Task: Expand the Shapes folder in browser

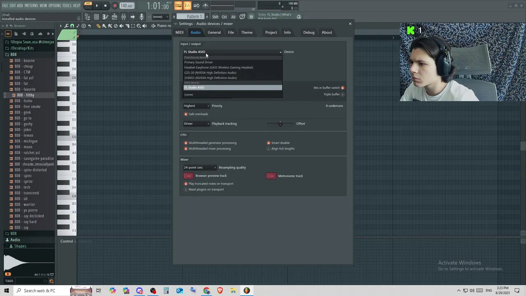Action: click(x=20, y=246)
